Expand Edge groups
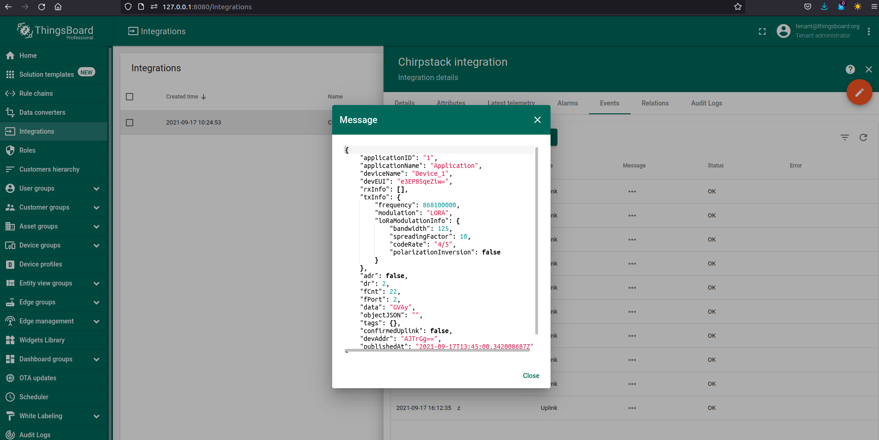The height and width of the screenshot is (440, 879). click(x=96, y=302)
